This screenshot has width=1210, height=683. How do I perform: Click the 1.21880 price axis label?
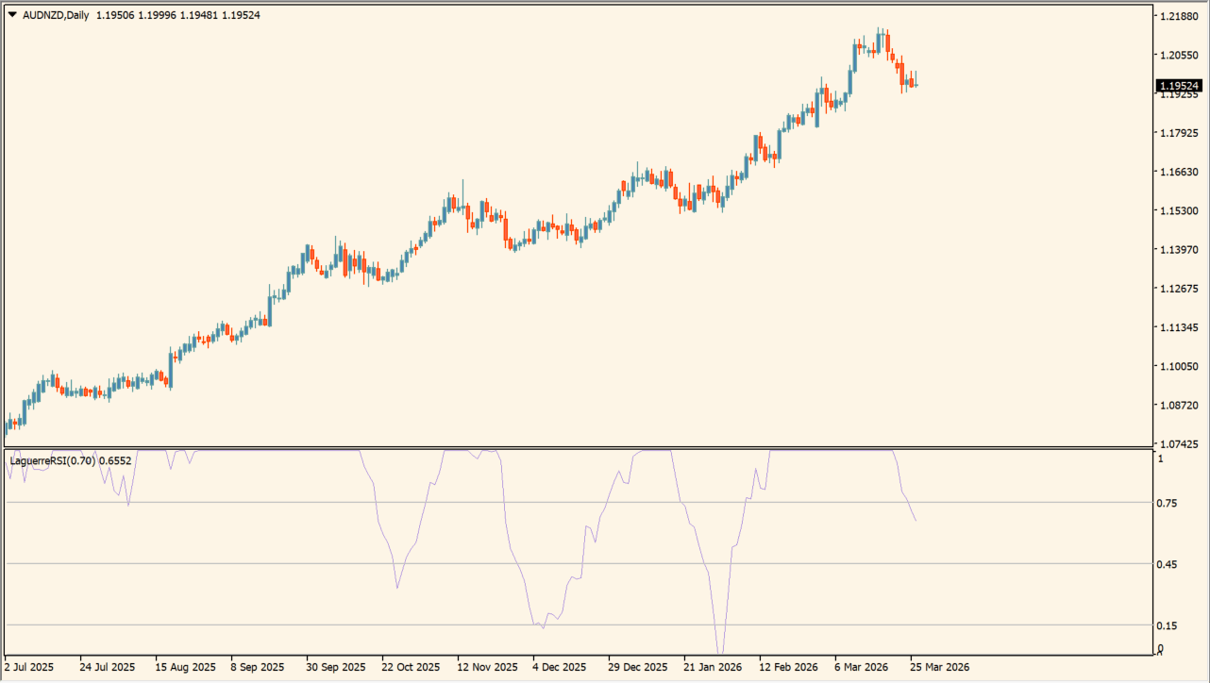pos(1180,16)
